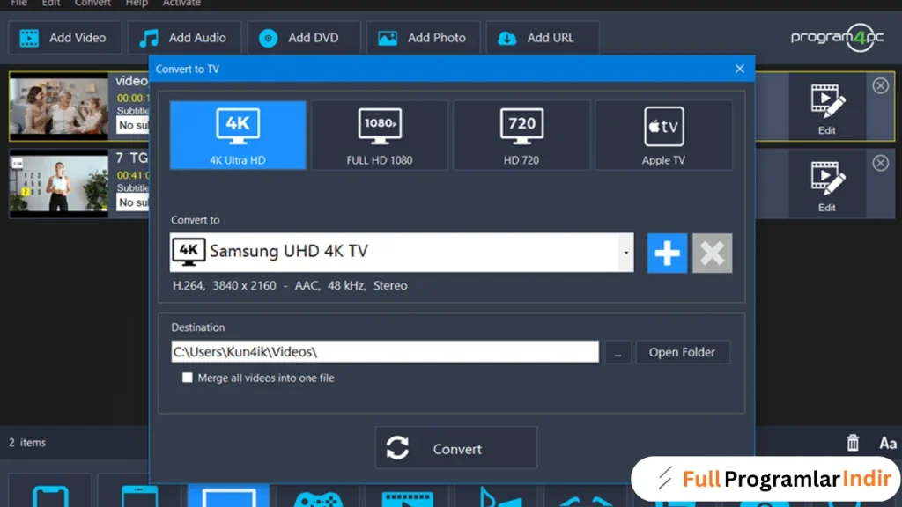
Task: Select the Apple TV preset tile
Action: (x=663, y=135)
